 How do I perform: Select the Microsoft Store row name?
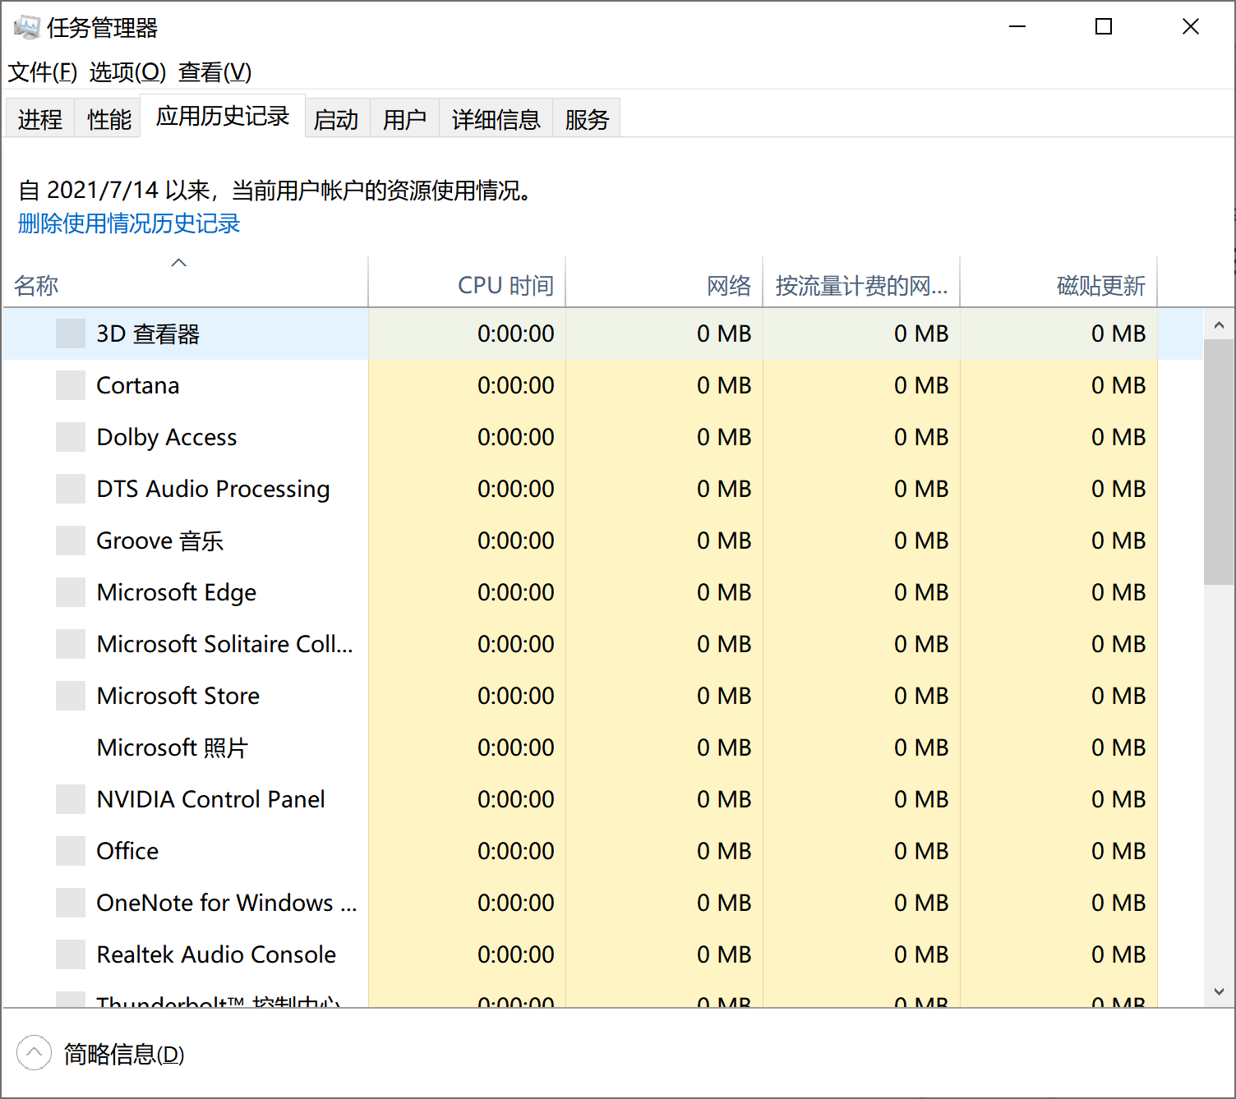(178, 696)
